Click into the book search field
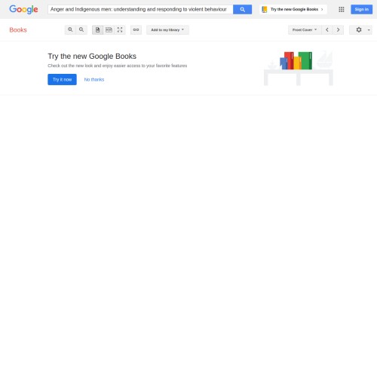 (140, 9)
